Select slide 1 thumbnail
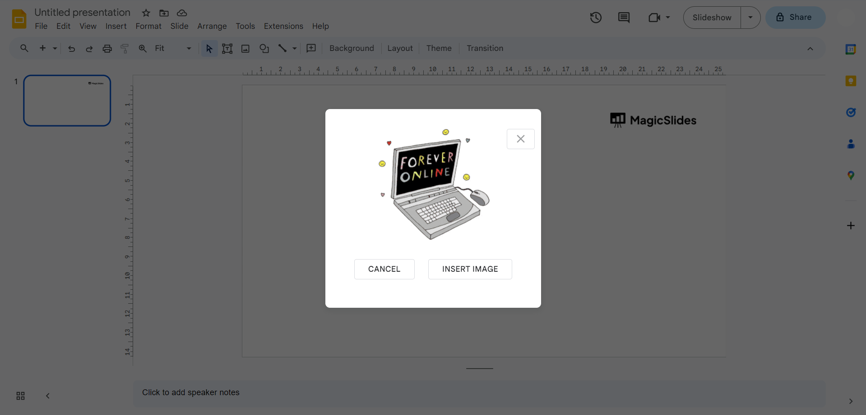 pos(67,100)
